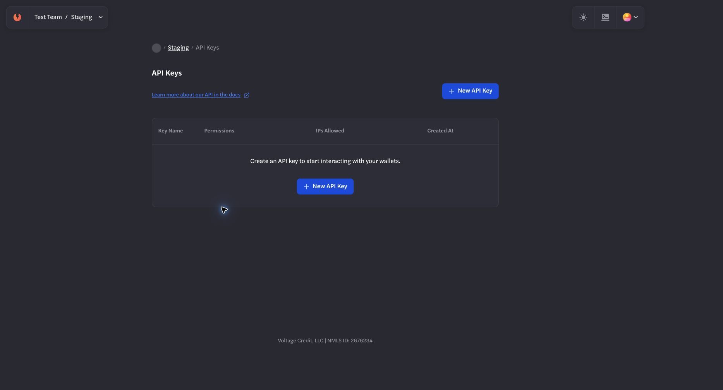
Task: Toggle light theme with sun icon
Action: click(583, 17)
